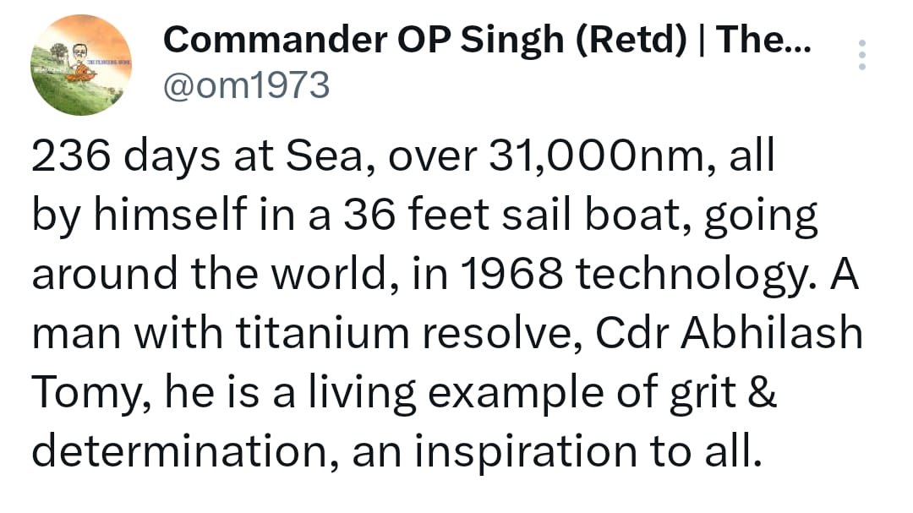913x513 pixels.
Task: Open the circular profile avatar picture
Action: pyautogui.click(x=81, y=65)
